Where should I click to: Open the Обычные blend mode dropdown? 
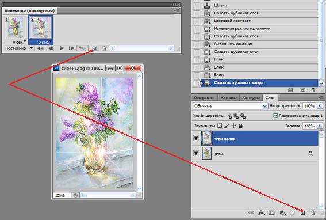(x=264, y=106)
